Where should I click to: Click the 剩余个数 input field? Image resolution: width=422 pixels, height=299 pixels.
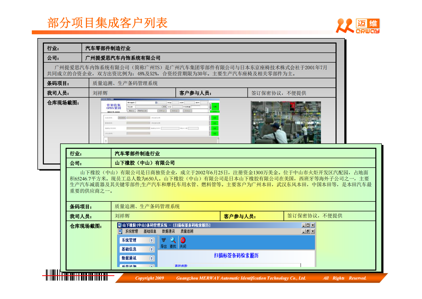coord(193,128)
